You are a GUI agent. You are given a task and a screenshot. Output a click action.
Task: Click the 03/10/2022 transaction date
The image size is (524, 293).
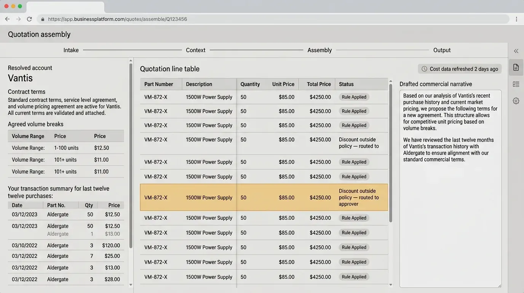coord(24,246)
